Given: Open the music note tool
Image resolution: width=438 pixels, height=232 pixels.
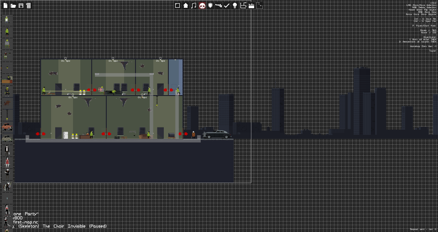Looking at the screenshot, I should (194, 5).
